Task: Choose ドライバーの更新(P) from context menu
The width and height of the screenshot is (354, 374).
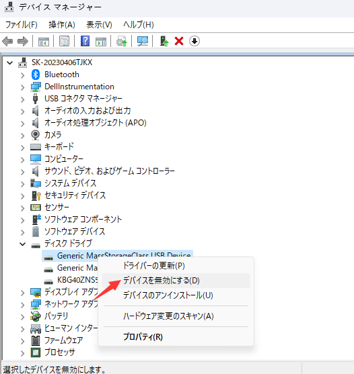Action: coord(176,266)
